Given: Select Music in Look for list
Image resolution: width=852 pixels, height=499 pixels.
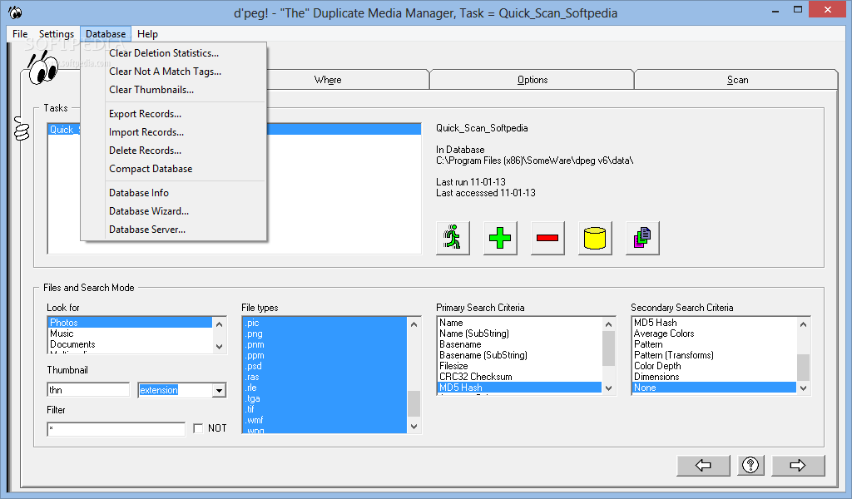Looking at the screenshot, I should tap(129, 333).
